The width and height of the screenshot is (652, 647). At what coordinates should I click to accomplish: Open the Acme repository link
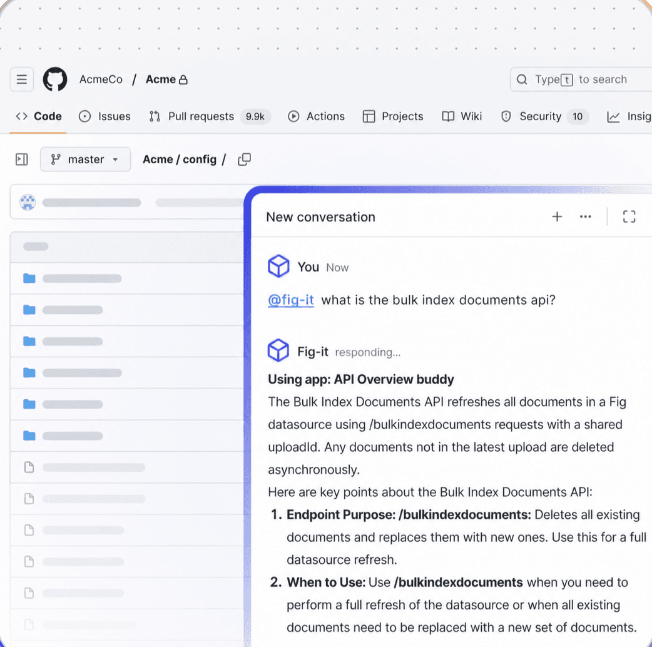tap(161, 79)
